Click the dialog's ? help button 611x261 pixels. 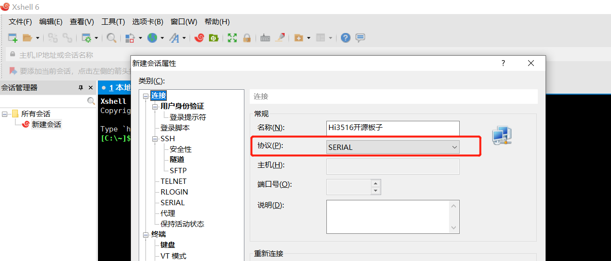(x=503, y=63)
